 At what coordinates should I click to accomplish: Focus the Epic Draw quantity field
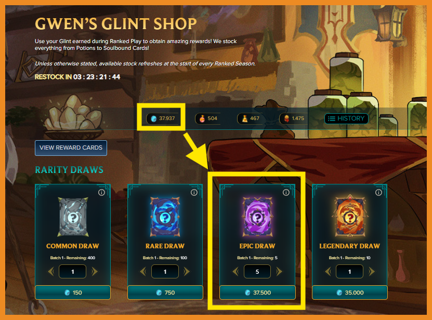[257, 272]
